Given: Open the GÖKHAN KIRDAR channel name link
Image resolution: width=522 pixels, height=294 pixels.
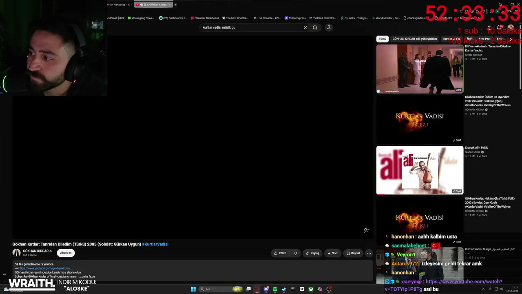Looking at the screenshot, I should (x=36, y=251).
